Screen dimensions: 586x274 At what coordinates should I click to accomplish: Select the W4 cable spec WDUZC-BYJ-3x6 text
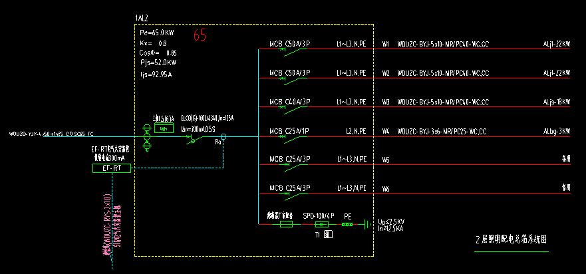coord(442,132)
